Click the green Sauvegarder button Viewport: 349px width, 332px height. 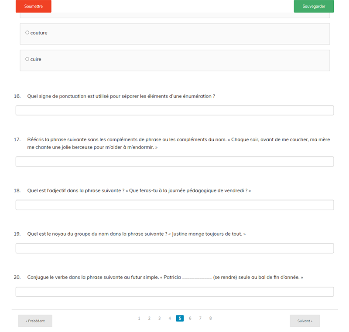pos(314,7)
